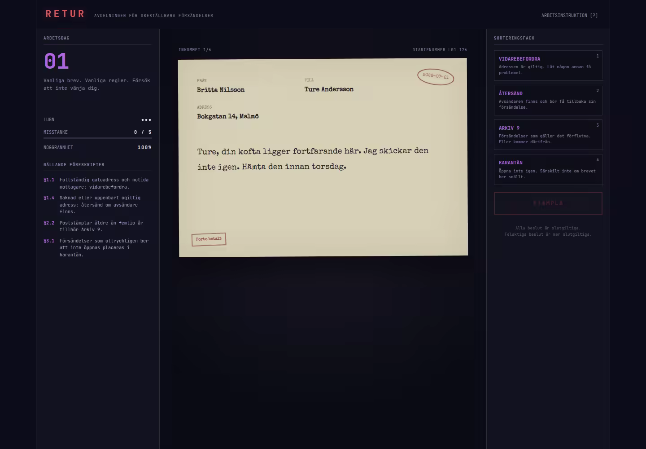Screen dimensions: 646x449
Task: Click the 'GÄLLANDE FÖRESKRIFTER' heading
Action: tap(74, 165)
